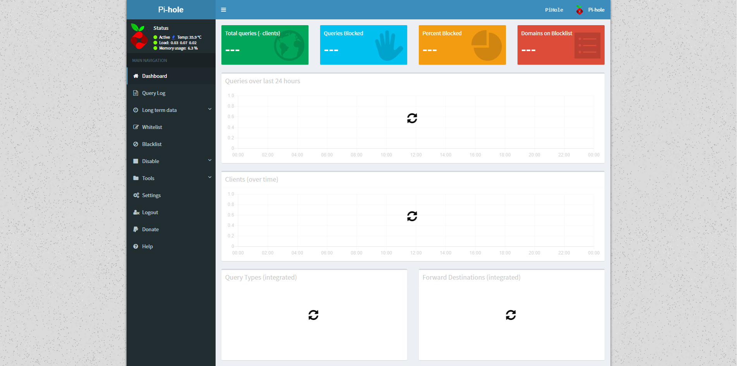Click the Queries Blocked blue panel
Image resolution: width=737 pixels, height=366 pixels.
(363, 45)
